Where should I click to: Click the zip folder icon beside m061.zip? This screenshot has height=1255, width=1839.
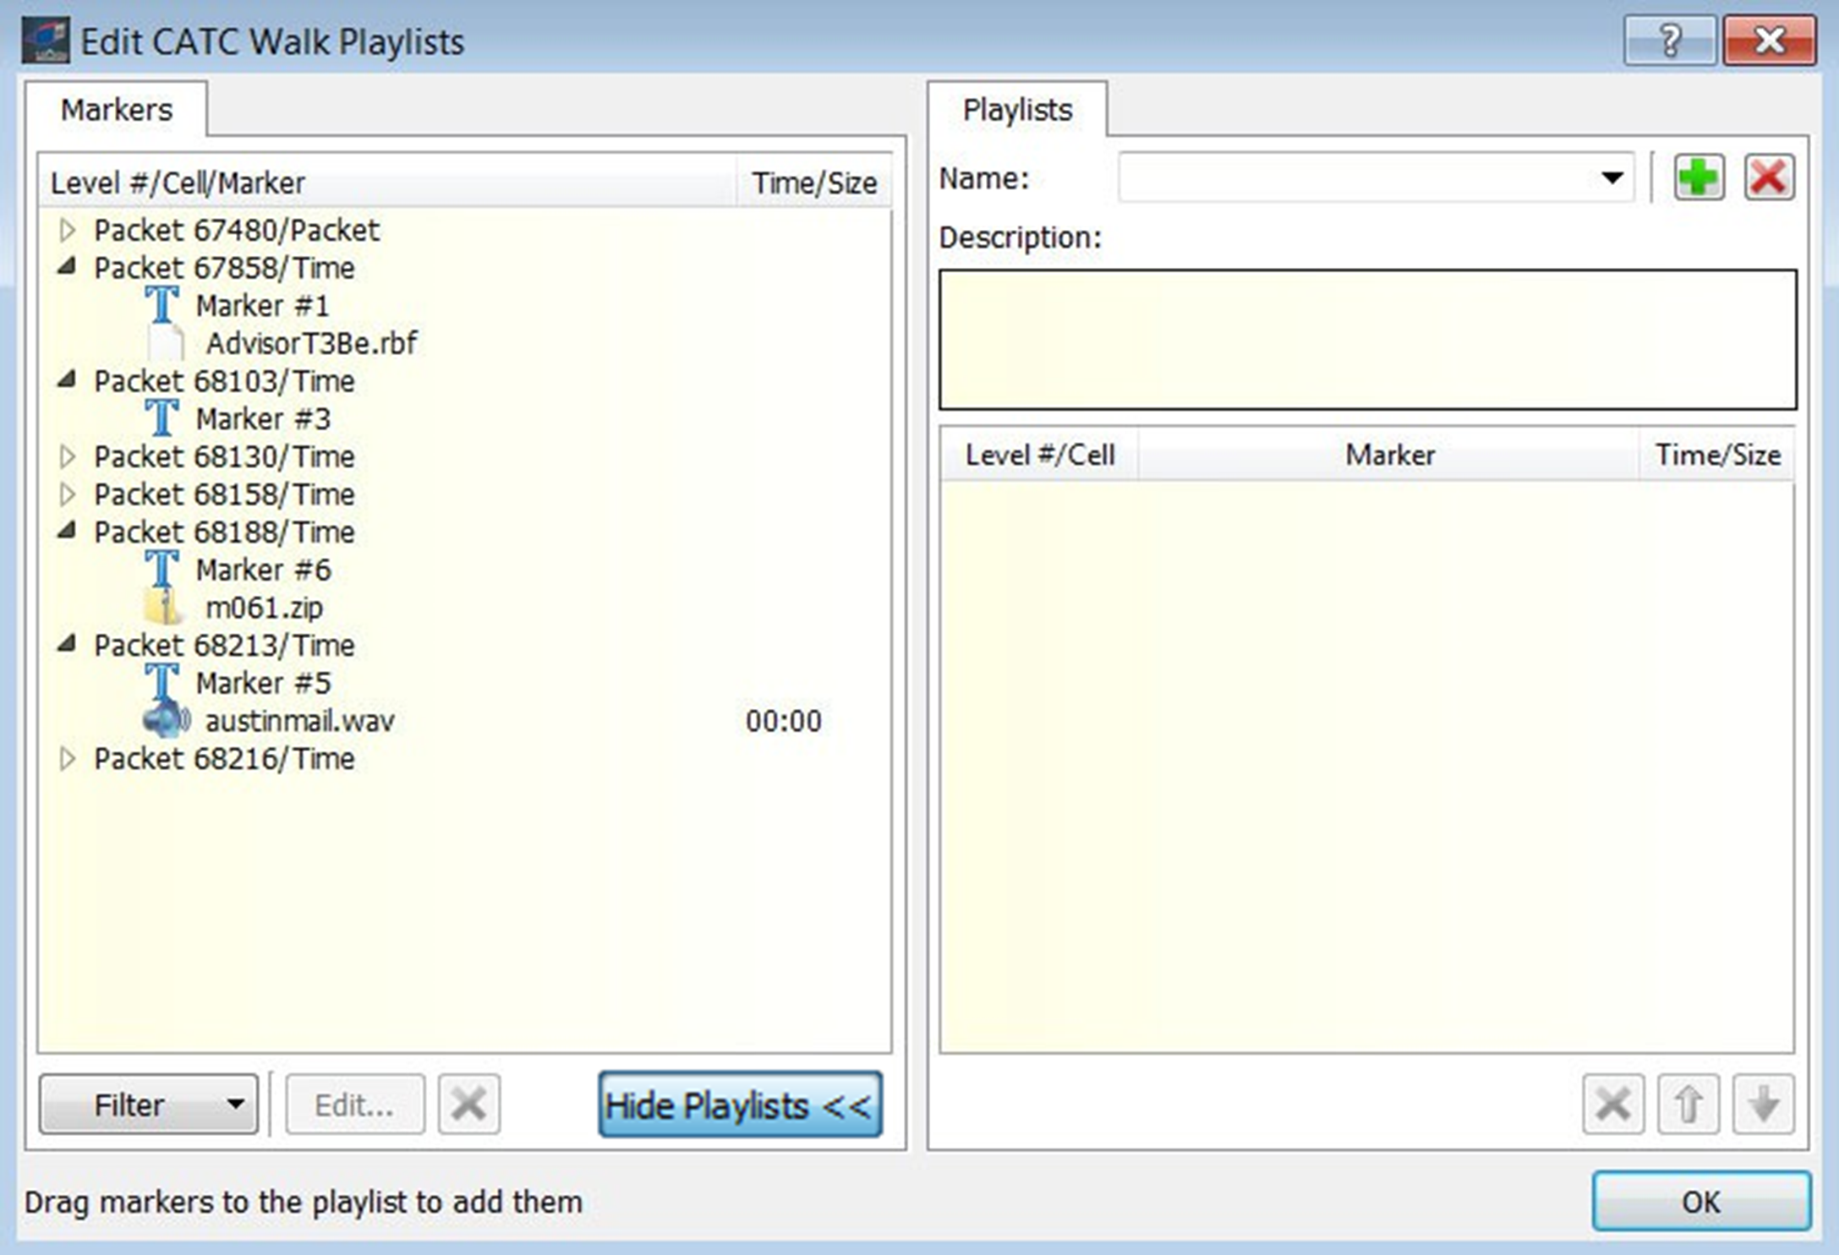(162, 608)
